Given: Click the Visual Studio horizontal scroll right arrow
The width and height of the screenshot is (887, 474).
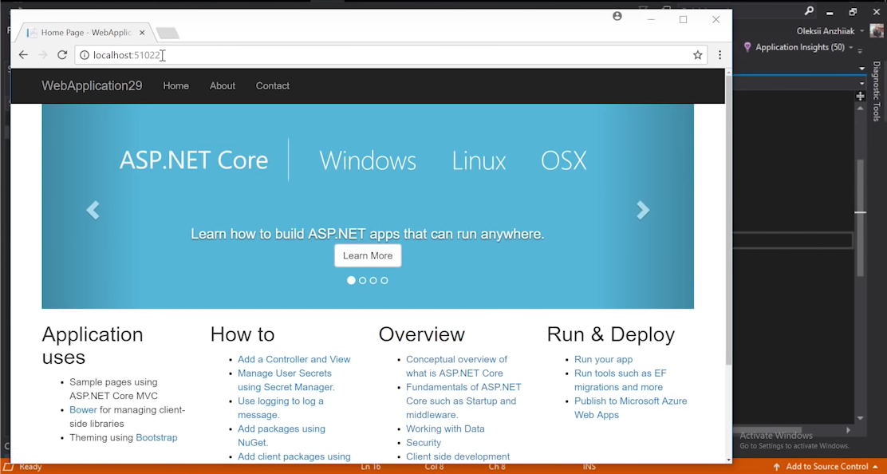Looking at the screenshot, I should pyautogui.click(x=848, y=430).
